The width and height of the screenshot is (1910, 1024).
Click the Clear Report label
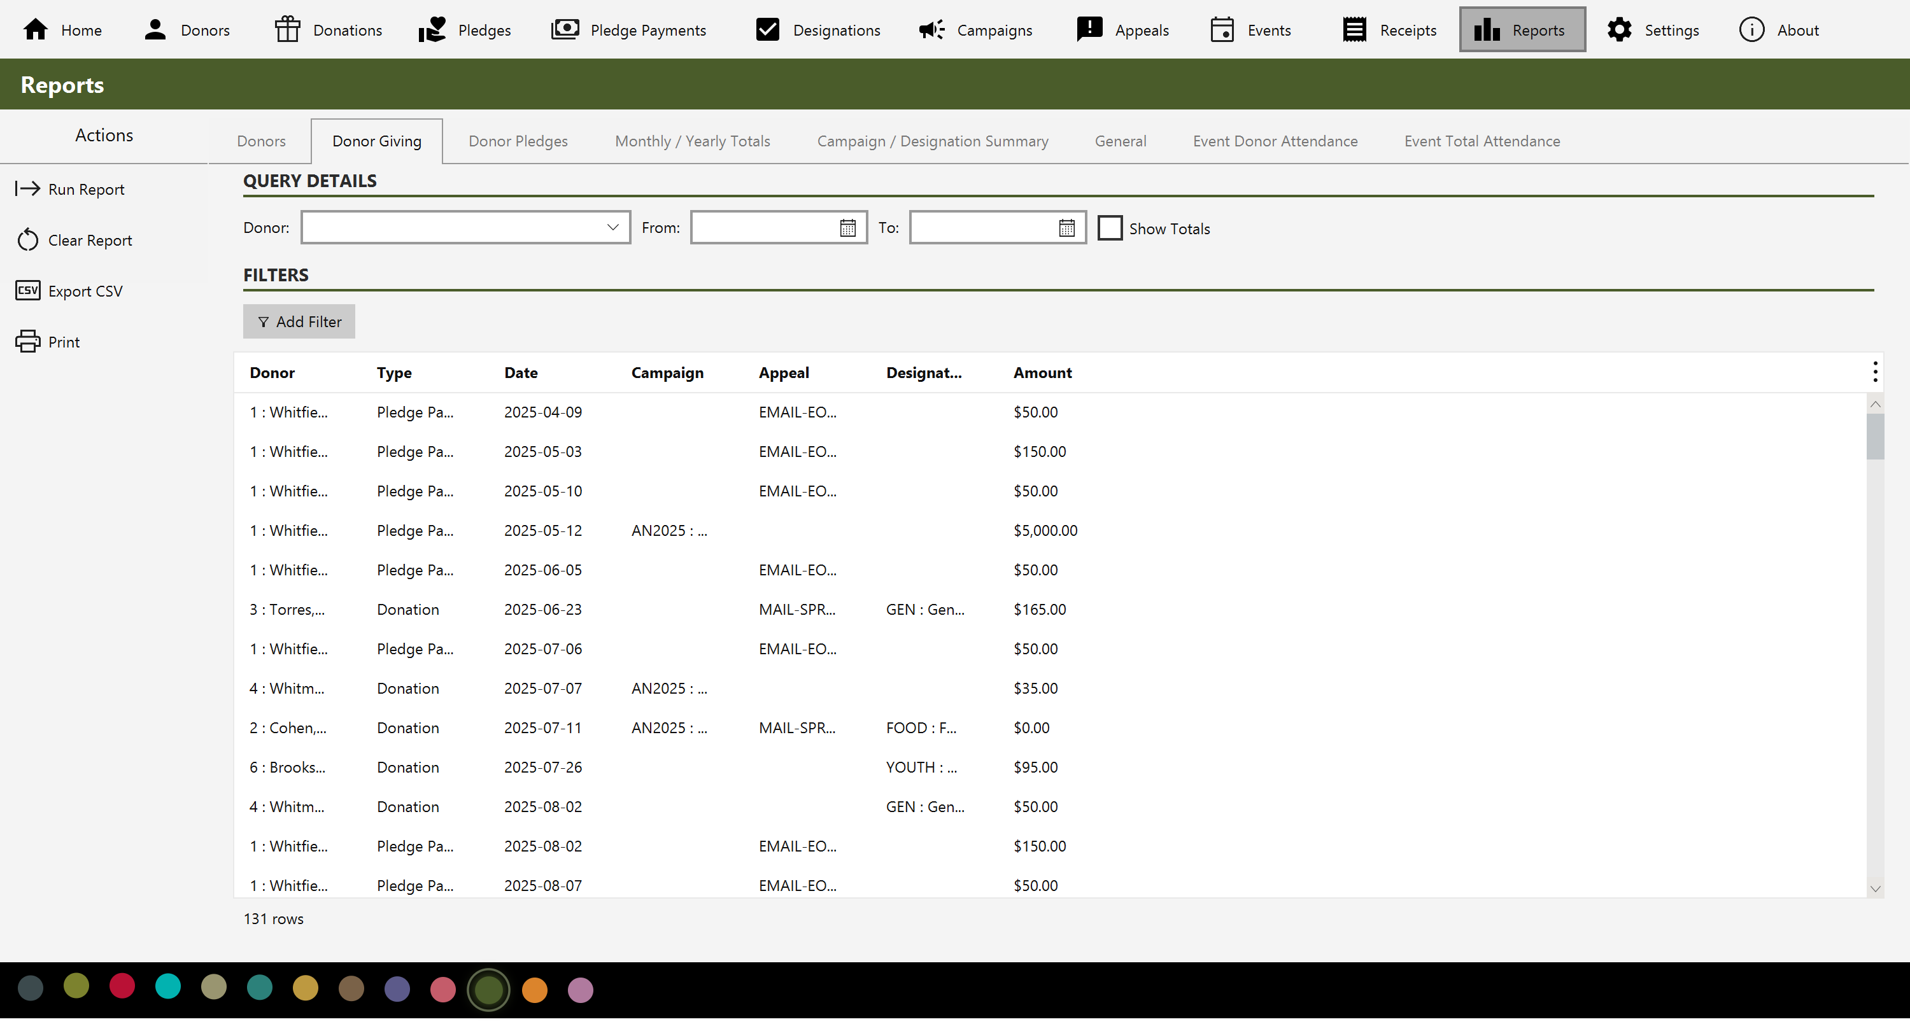pyautogui.click(x=90, y=241)
